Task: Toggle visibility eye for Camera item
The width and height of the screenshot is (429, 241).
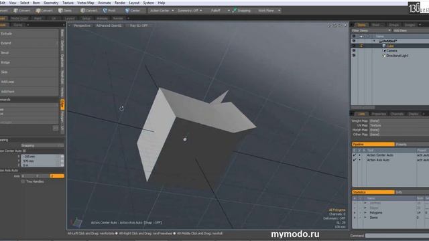Action: tap(354, 51)
